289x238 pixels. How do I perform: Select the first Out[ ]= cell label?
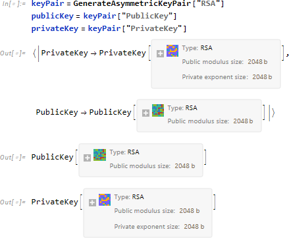13,53
